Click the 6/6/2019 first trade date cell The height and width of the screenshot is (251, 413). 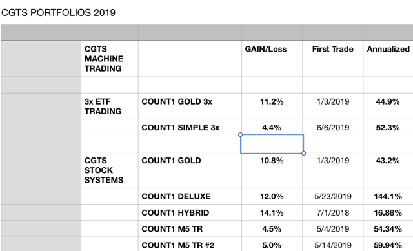click(333, 128)
